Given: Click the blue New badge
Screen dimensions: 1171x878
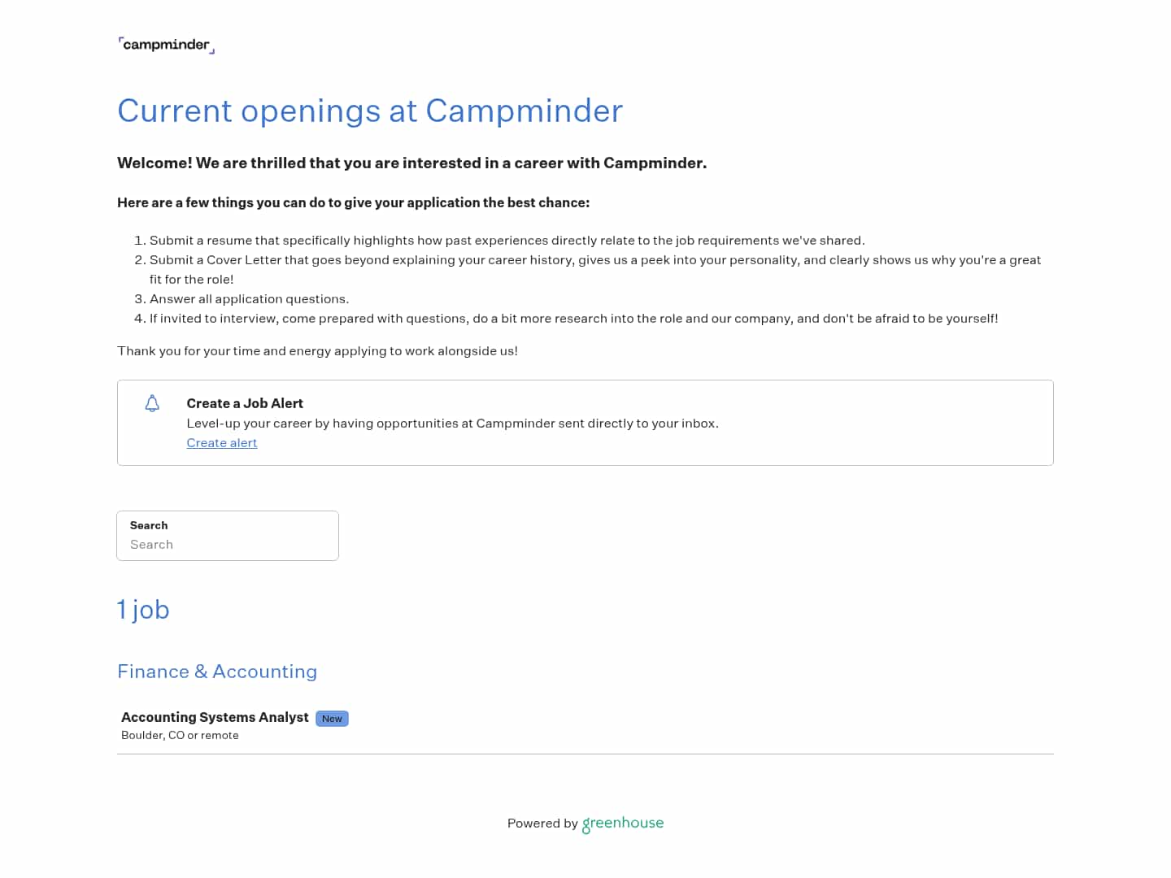Looking at the screenshot, I should [332, 719].
